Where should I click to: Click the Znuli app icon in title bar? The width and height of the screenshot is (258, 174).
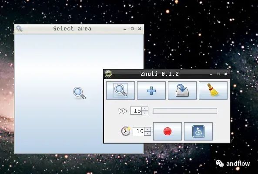(x=108, y=74)
